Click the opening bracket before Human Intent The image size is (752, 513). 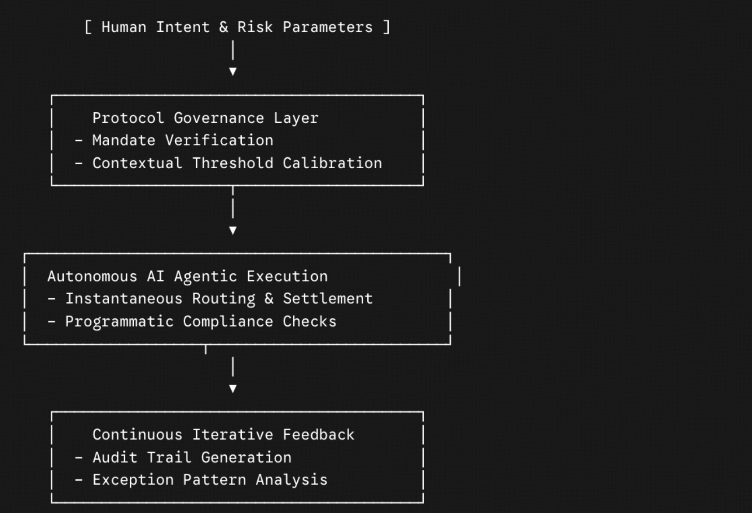click(88, 27)
